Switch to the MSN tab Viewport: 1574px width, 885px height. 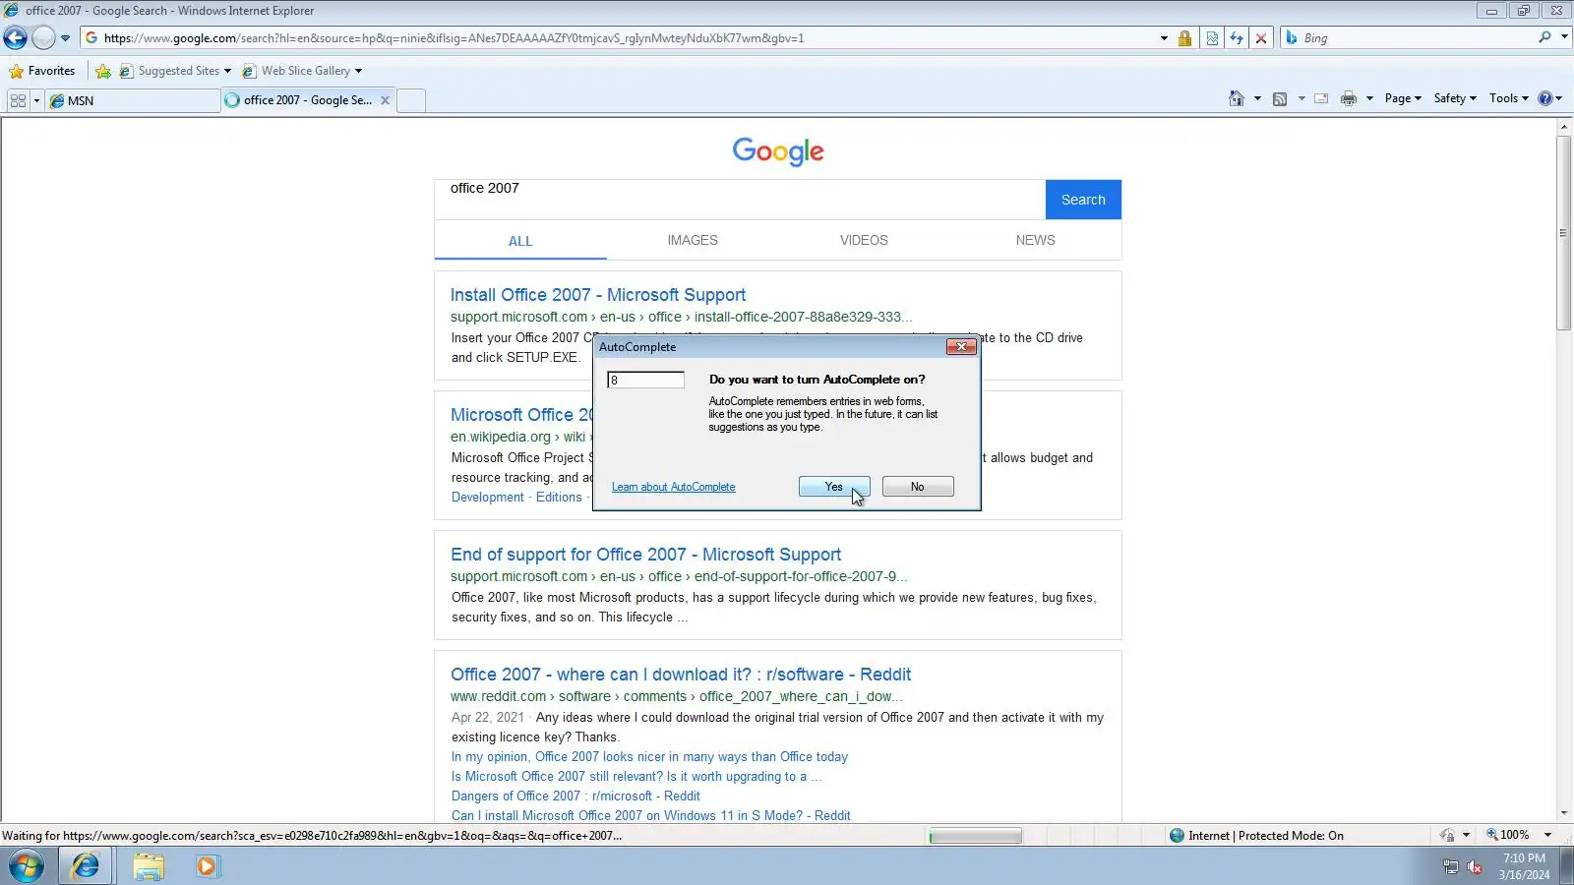tap(133, 100)
